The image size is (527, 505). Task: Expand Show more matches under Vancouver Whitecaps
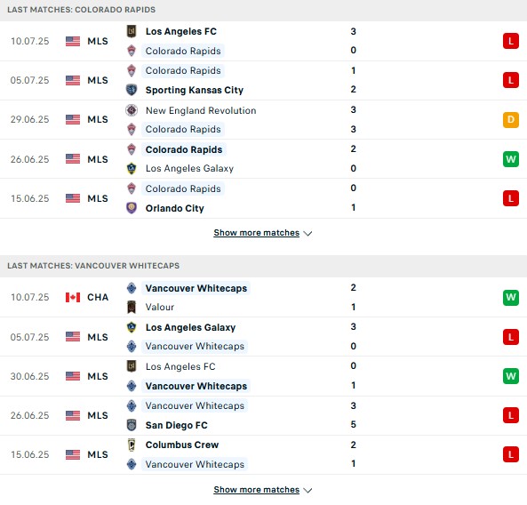(257, 490)
